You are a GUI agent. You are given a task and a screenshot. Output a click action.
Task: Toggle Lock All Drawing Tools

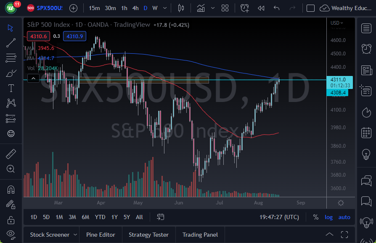tap(11, 220)
